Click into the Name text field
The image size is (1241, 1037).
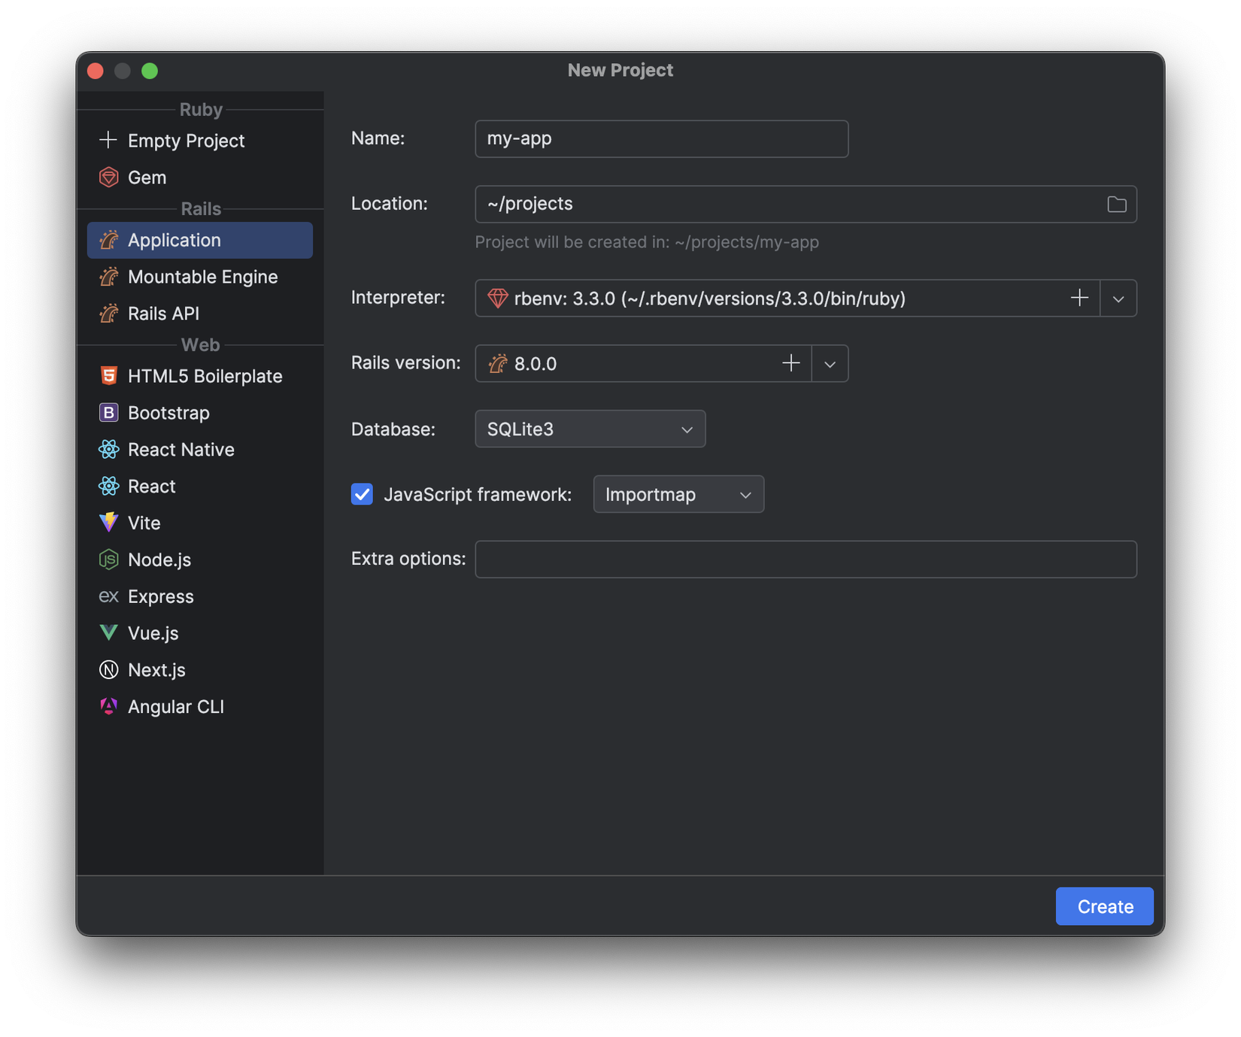point(661,139)
